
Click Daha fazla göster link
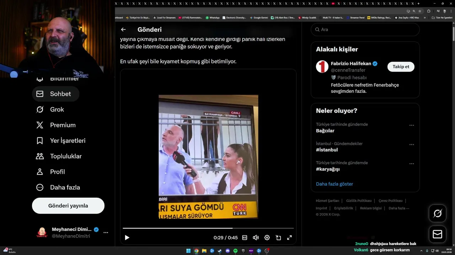(334, 184)
